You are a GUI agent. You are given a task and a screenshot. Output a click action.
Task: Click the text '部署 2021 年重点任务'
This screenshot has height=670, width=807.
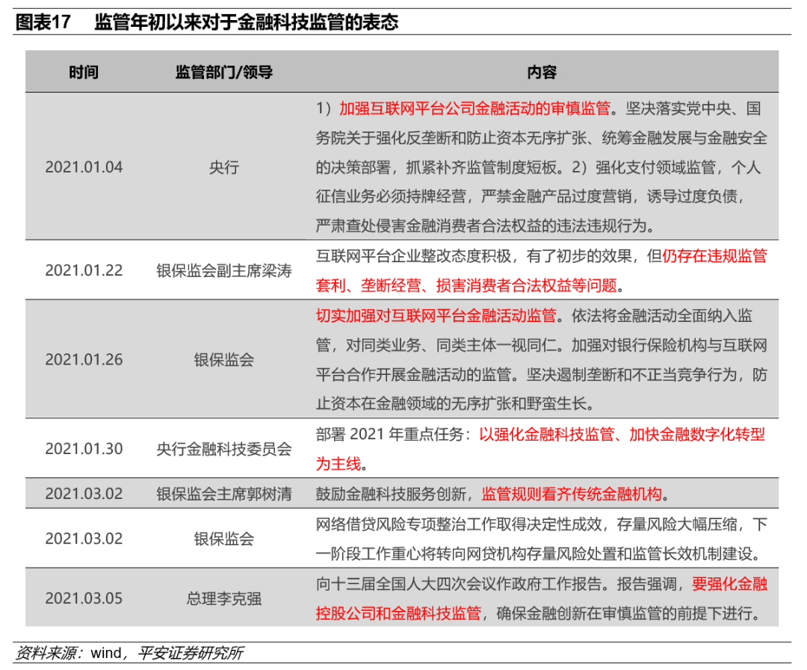pyautogui.click(x=391, y=434)
